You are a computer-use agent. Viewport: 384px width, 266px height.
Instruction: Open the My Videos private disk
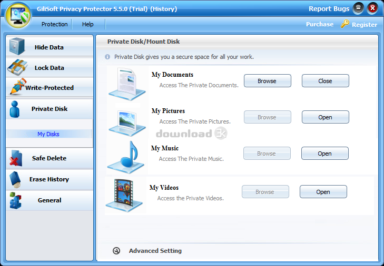point(323,192)
